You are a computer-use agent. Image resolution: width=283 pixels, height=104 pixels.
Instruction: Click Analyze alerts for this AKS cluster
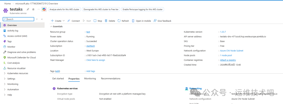coord(64,9)
